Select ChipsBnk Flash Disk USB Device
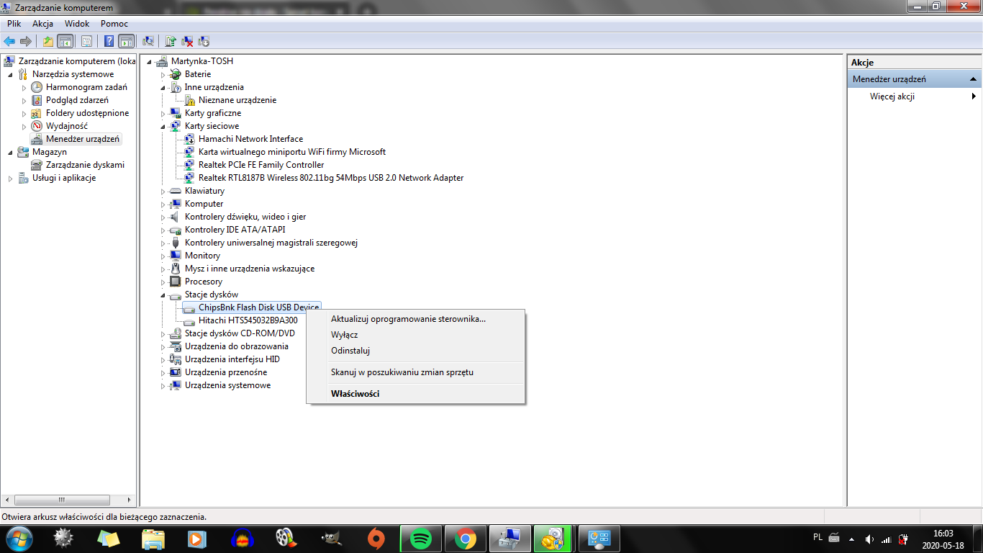The height and width of the screenshot is (553, 983). pos(259,307)
